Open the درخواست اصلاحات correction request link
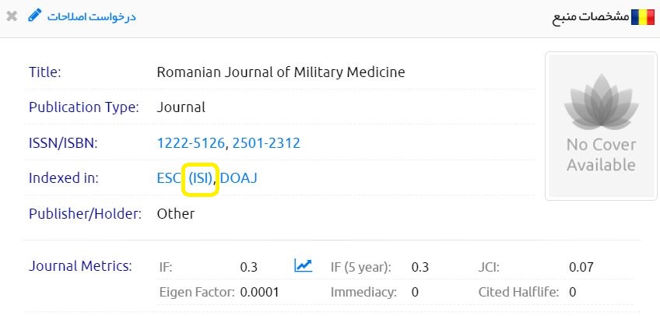 (91, 16)
